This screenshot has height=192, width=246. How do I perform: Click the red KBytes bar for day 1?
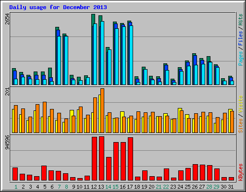15,174
